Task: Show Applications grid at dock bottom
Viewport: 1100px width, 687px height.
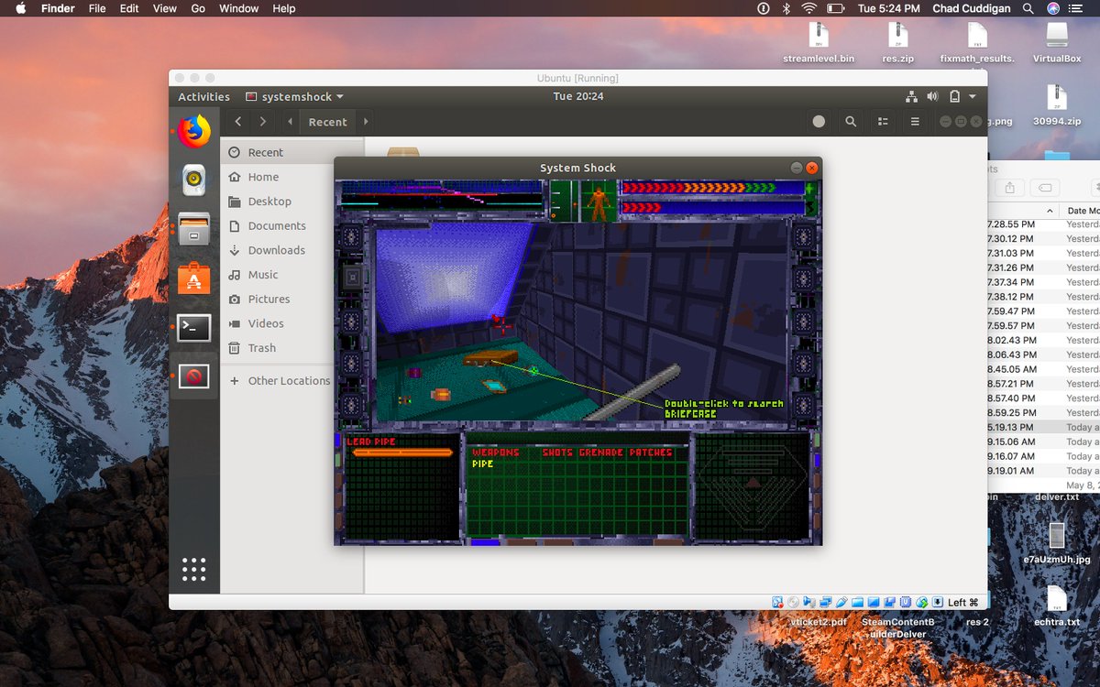Action: 193,569
